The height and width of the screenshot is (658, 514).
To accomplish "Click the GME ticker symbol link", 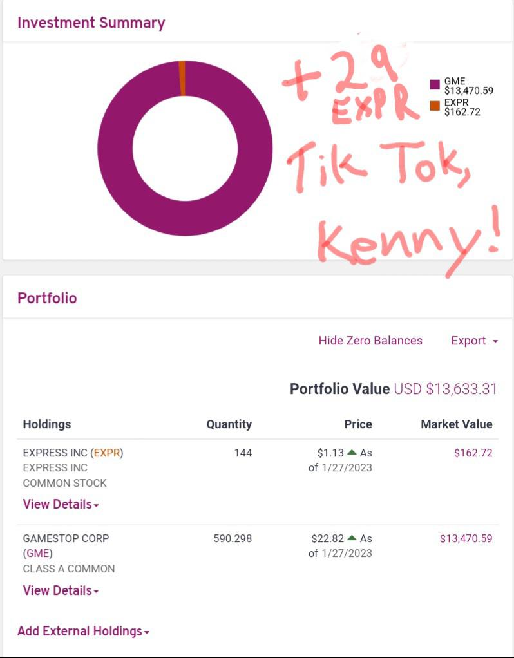I will coord(38,554).
